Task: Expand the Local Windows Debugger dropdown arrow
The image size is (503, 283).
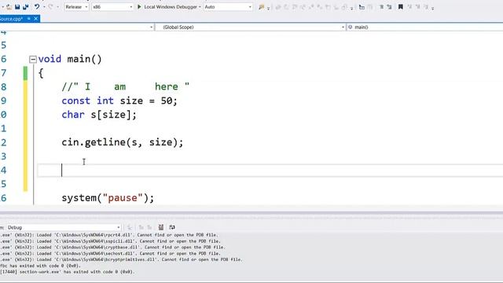Action: pyautogui.click(x=200, y=7)
